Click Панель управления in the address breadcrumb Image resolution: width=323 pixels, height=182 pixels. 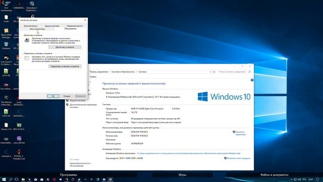98,72
